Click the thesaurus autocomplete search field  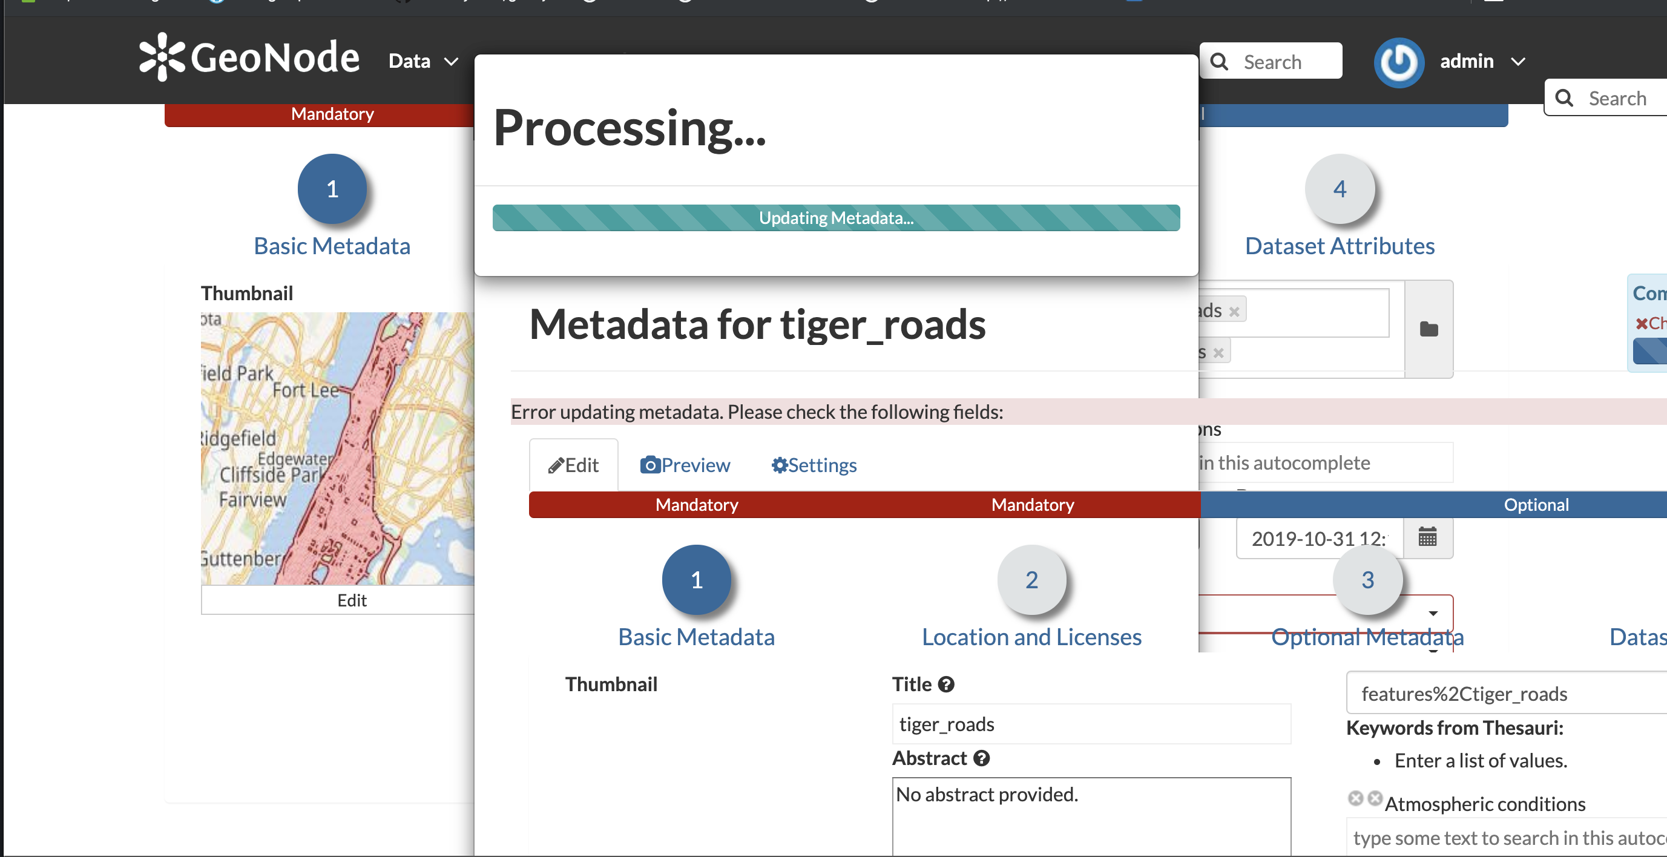click(1507, 838)
